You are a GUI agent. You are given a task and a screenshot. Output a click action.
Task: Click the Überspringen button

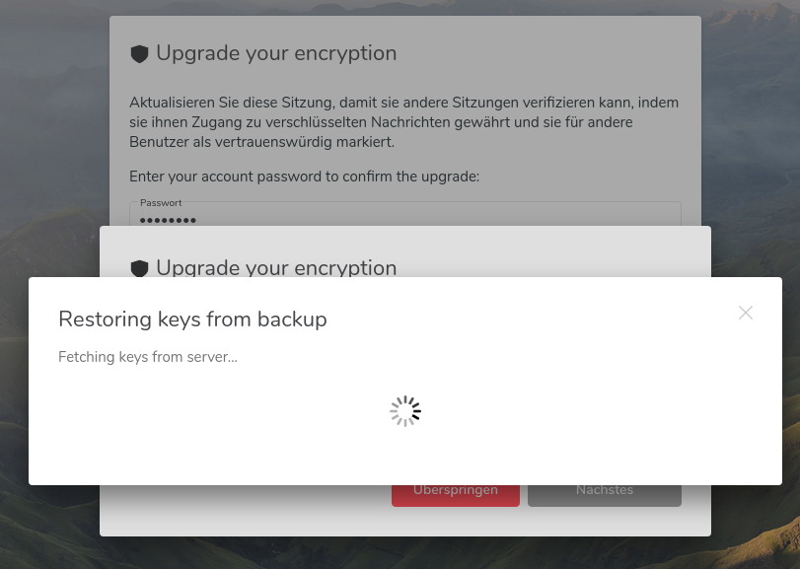click(455, 489)
